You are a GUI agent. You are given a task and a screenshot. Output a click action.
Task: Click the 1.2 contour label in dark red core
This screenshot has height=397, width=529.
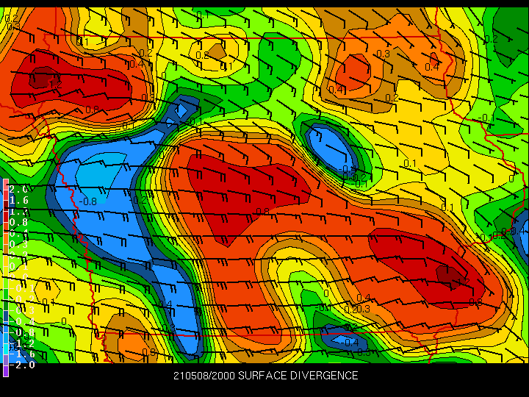click(x=463, y=281)
